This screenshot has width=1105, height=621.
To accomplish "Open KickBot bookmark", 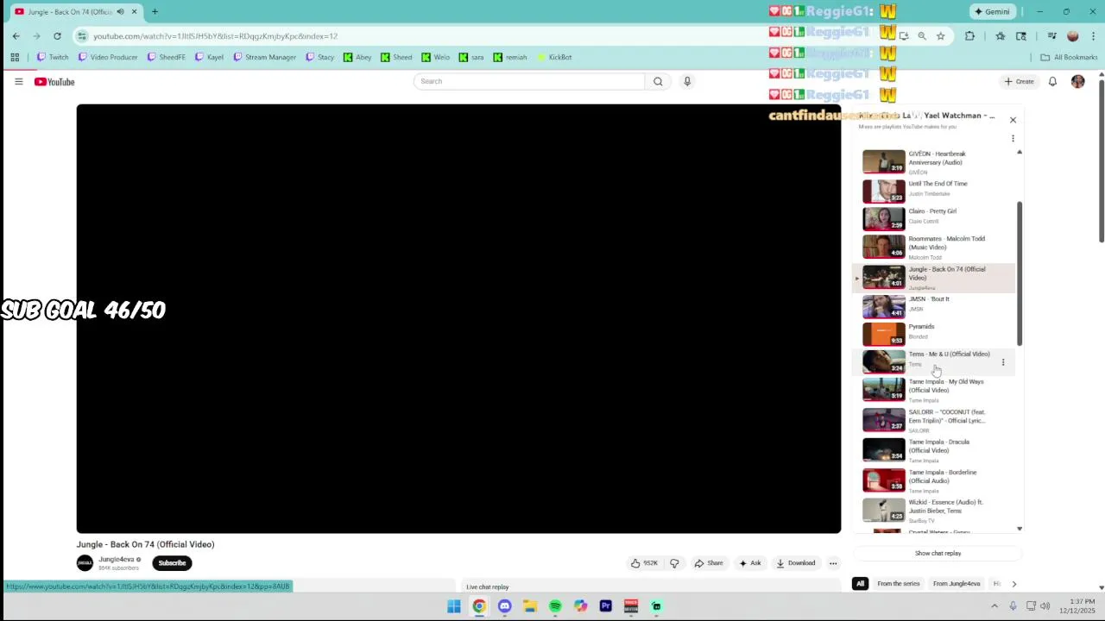I will (554, 57).
